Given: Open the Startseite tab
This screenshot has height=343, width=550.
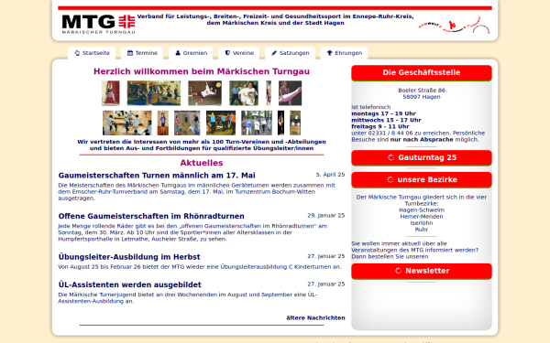Looking at the screenshot, I should [92, 53].
